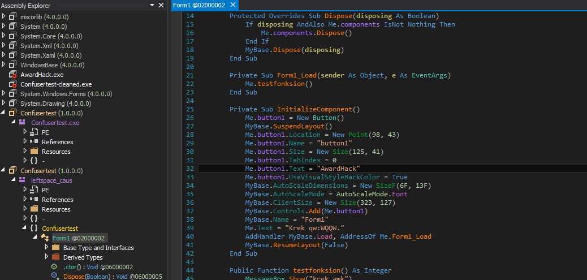Viewport: 587px width, 280px height.
Task: Expand the System.Xml (4.0.0.0) node
Action: pos(4,46)
